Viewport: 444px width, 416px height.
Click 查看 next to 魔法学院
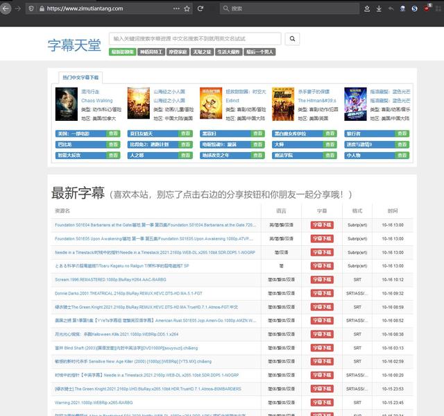pos(330,156)
